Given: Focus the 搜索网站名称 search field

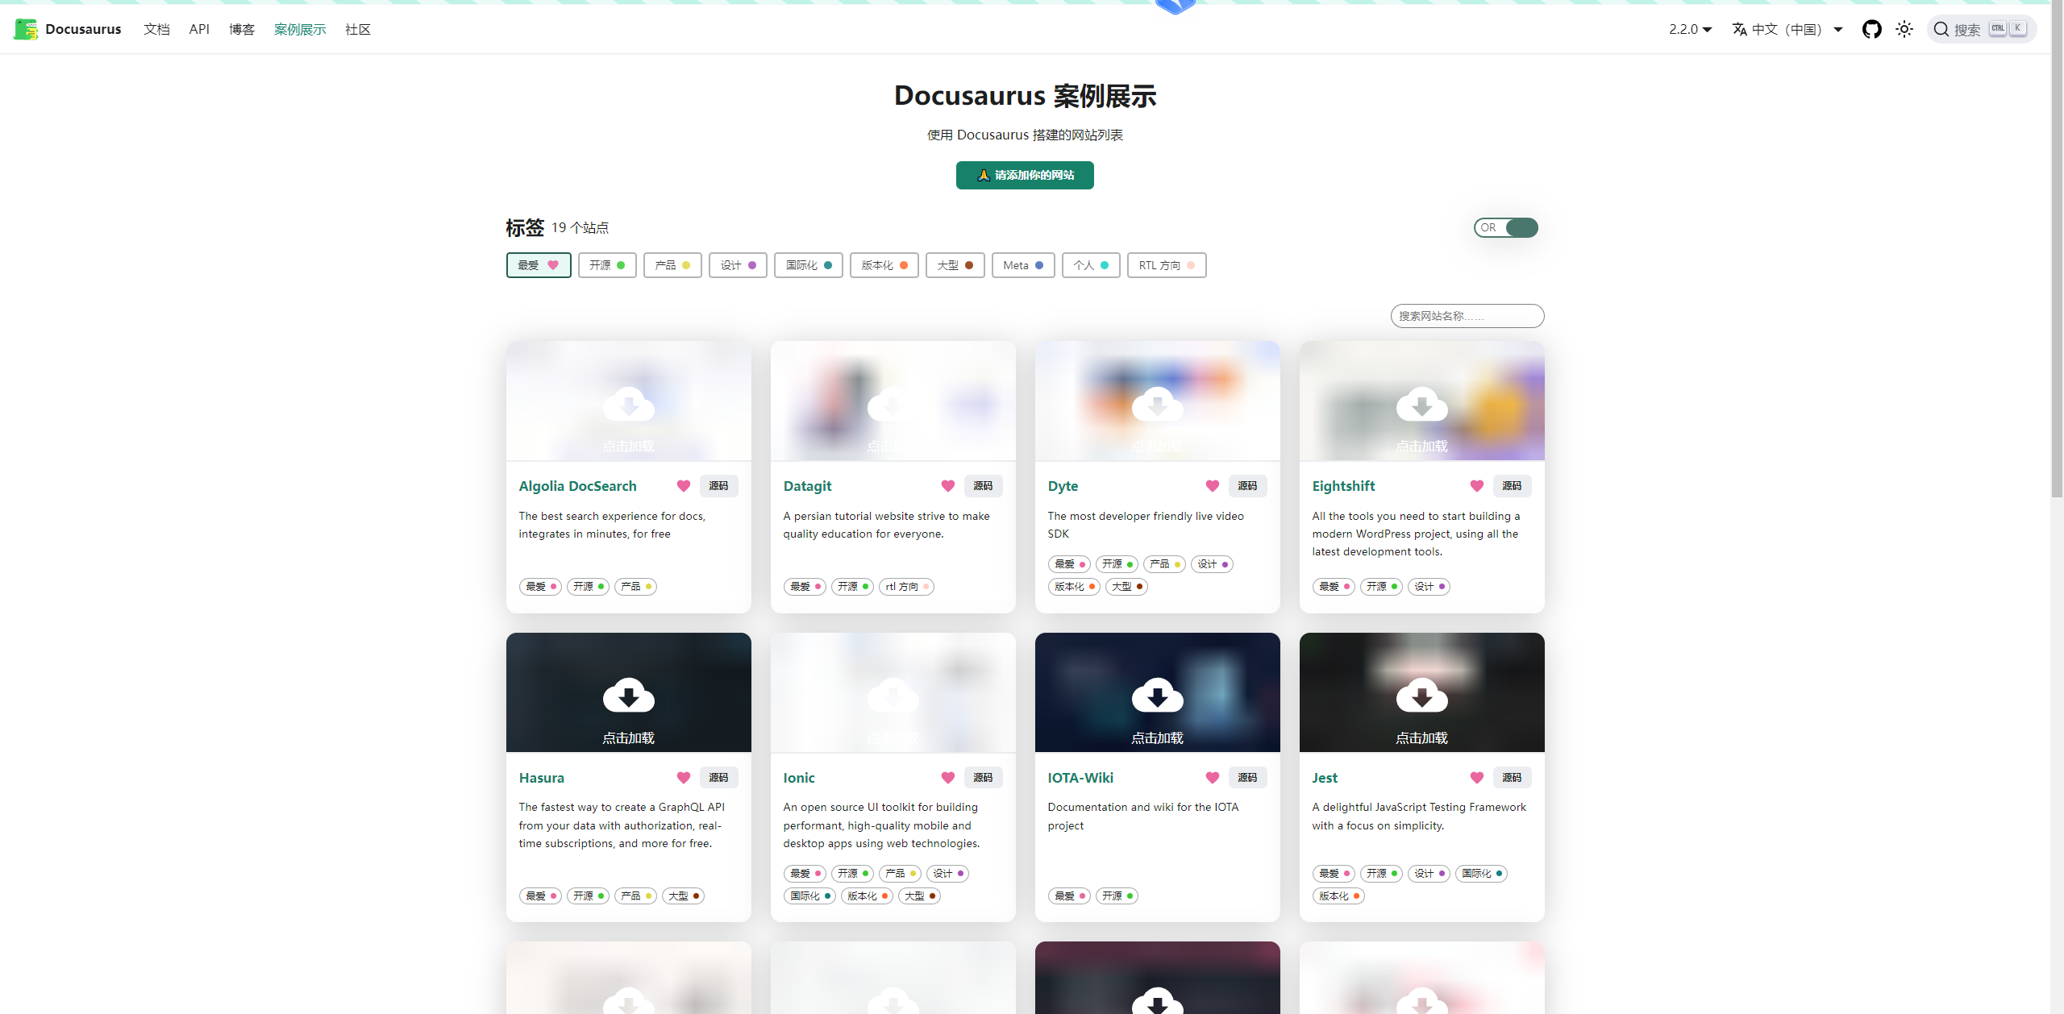Looking at the screenshot, I should click(x=1467, y=316).
